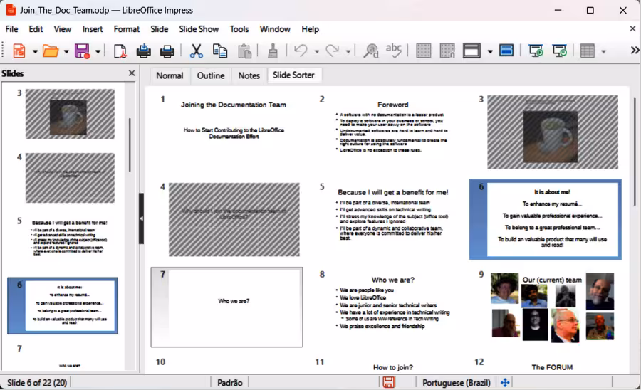Switch to the Notes view tab
This screenshot has width=641, height=390.
point(249,75)
